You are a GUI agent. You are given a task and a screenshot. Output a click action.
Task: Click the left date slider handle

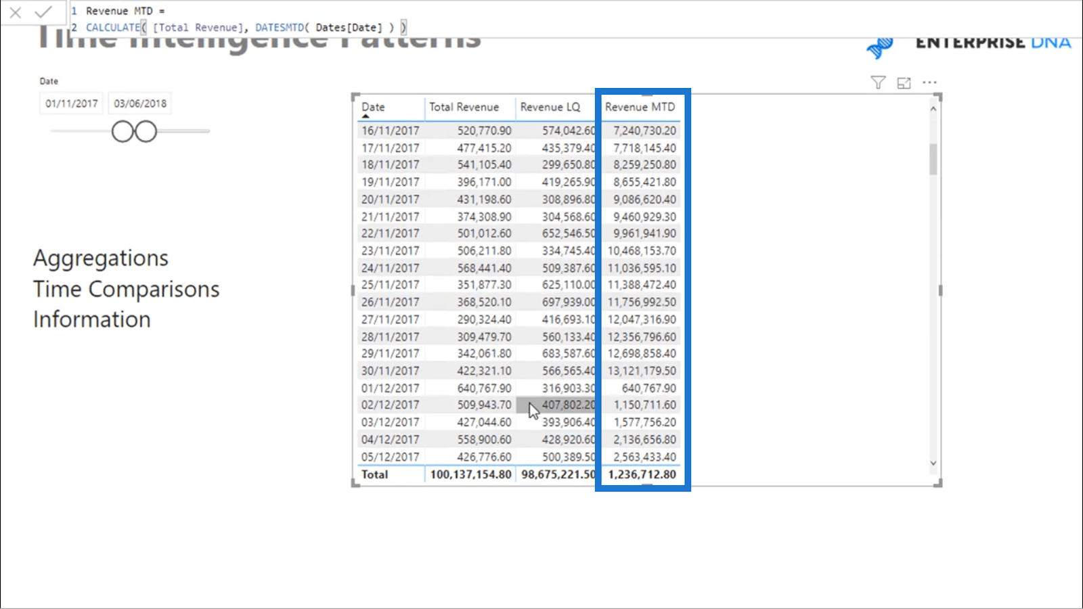123,131
